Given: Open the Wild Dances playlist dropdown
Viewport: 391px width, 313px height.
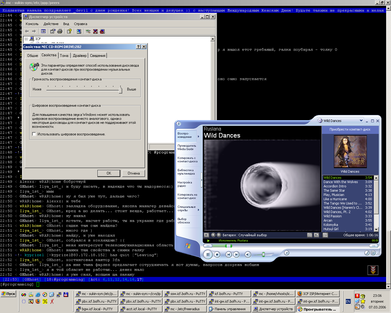Looking at the screenshot, I should (361, 121).
